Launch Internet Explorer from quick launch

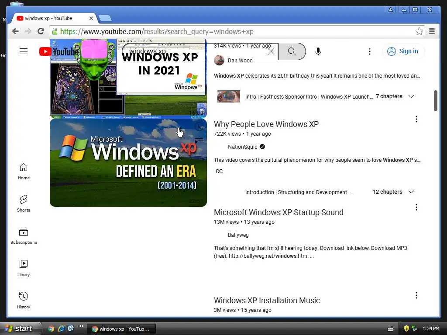pyautogui.click(x=61, y=328)
